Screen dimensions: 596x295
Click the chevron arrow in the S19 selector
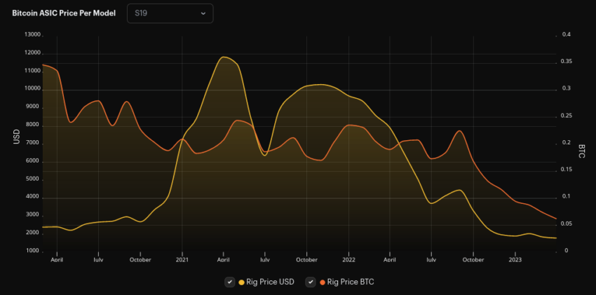click(203, 13)
